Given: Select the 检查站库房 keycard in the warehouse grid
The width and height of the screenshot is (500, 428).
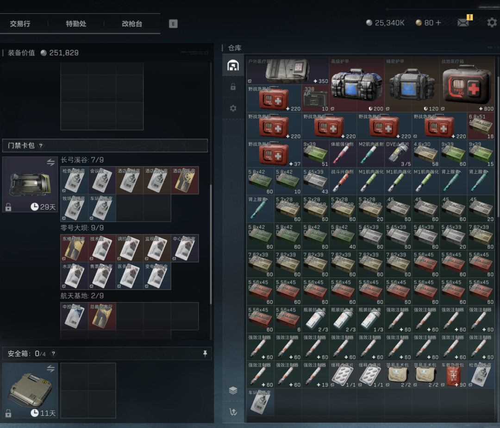Looking at the screenshot, I should (481, 374).
